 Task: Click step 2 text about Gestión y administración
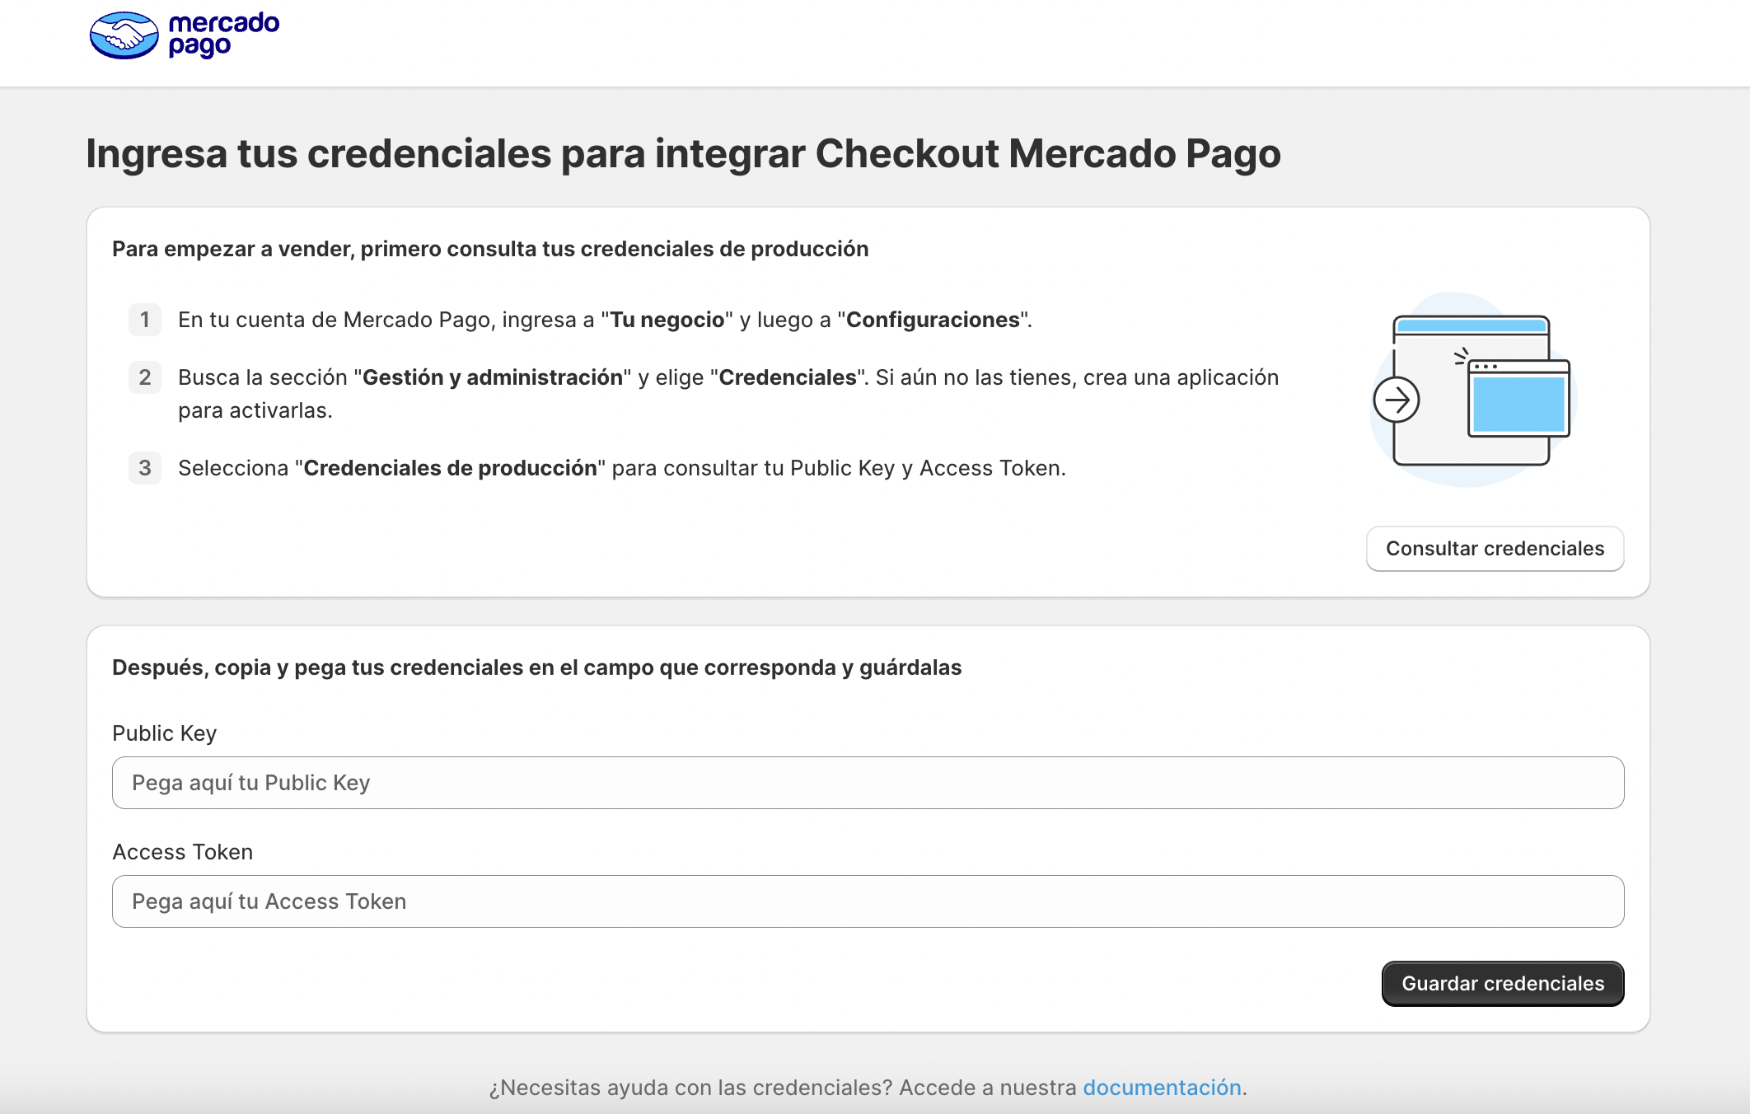pyautogui.click(x=728, y=394)
